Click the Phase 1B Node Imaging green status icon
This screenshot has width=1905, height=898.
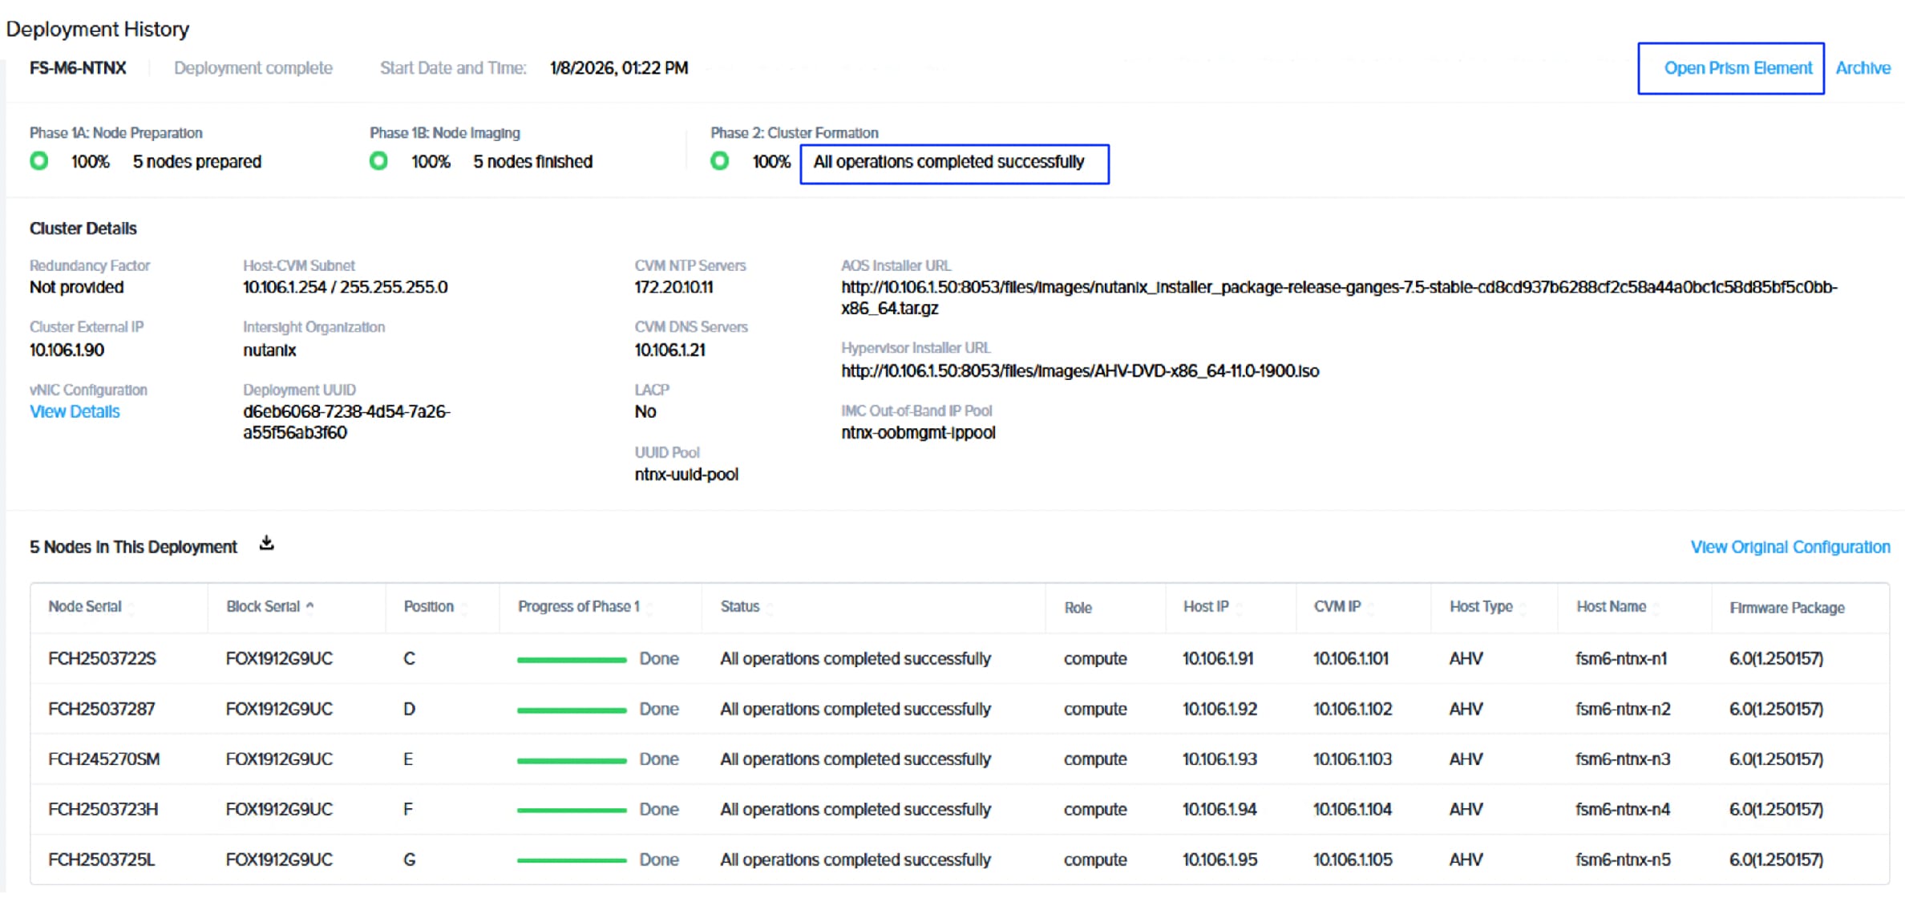pos(378,161)
